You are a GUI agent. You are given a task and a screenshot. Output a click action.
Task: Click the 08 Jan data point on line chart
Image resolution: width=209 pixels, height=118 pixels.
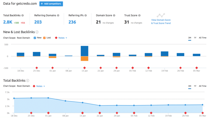pyautogui.click(x=65, y=101)
